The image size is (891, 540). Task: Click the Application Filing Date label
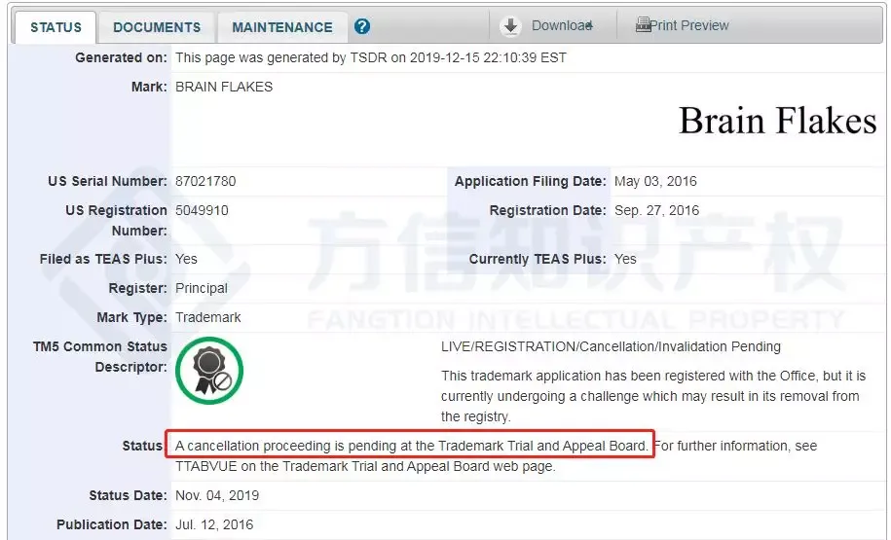pyautogui.click(x=530, y=181)
